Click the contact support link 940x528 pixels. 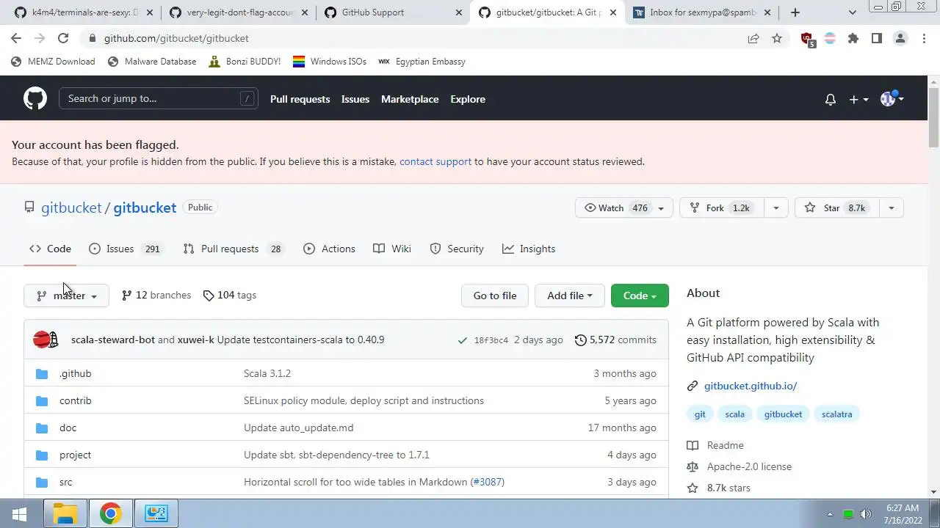(x=435, y=161)
